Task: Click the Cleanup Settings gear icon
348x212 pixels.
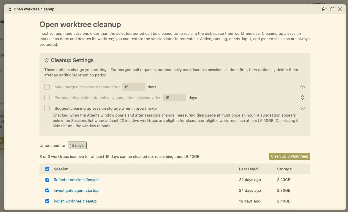Action: (46, 60)
